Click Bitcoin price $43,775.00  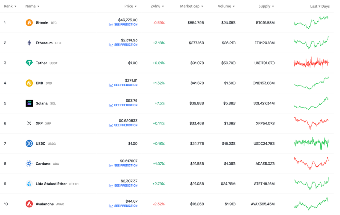(128, 20)
